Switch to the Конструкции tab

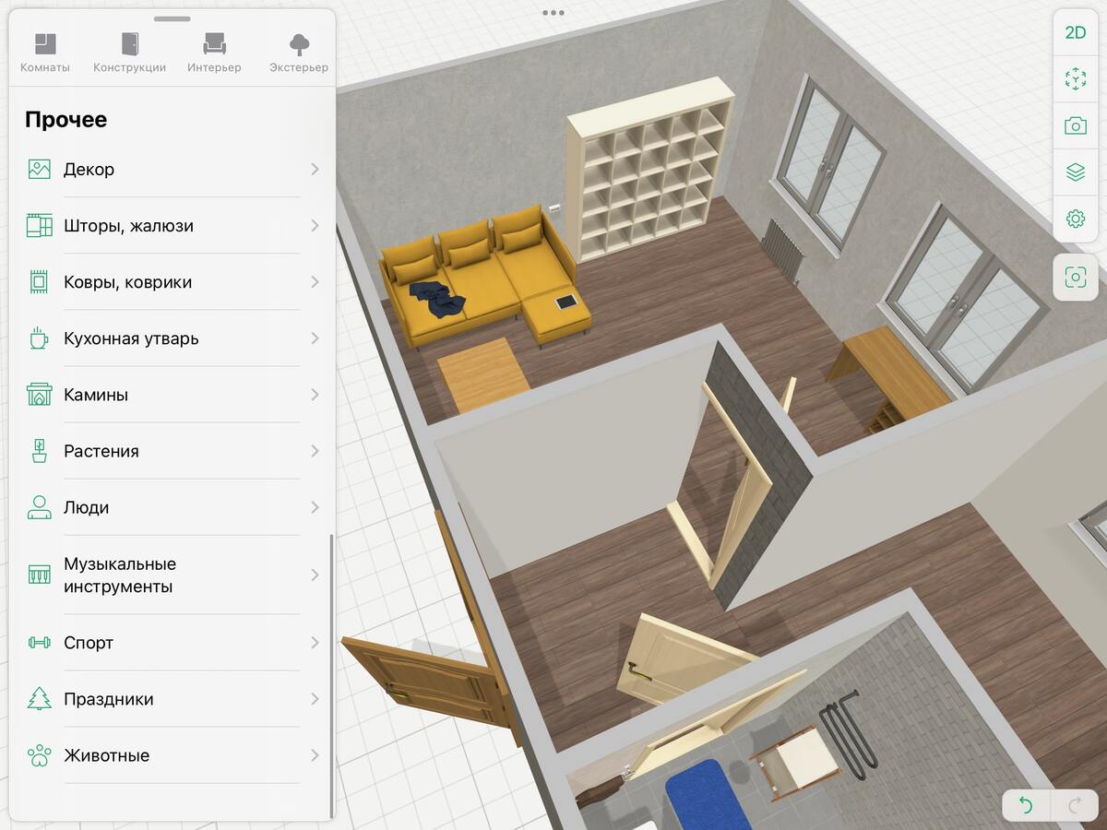point(130,53)
